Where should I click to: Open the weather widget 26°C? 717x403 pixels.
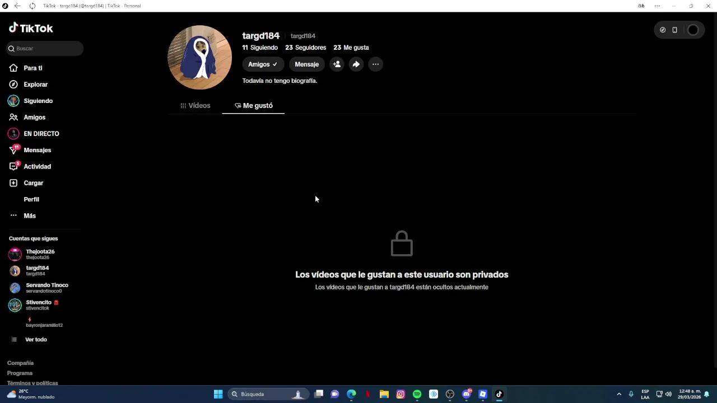[x=31, y=394]
